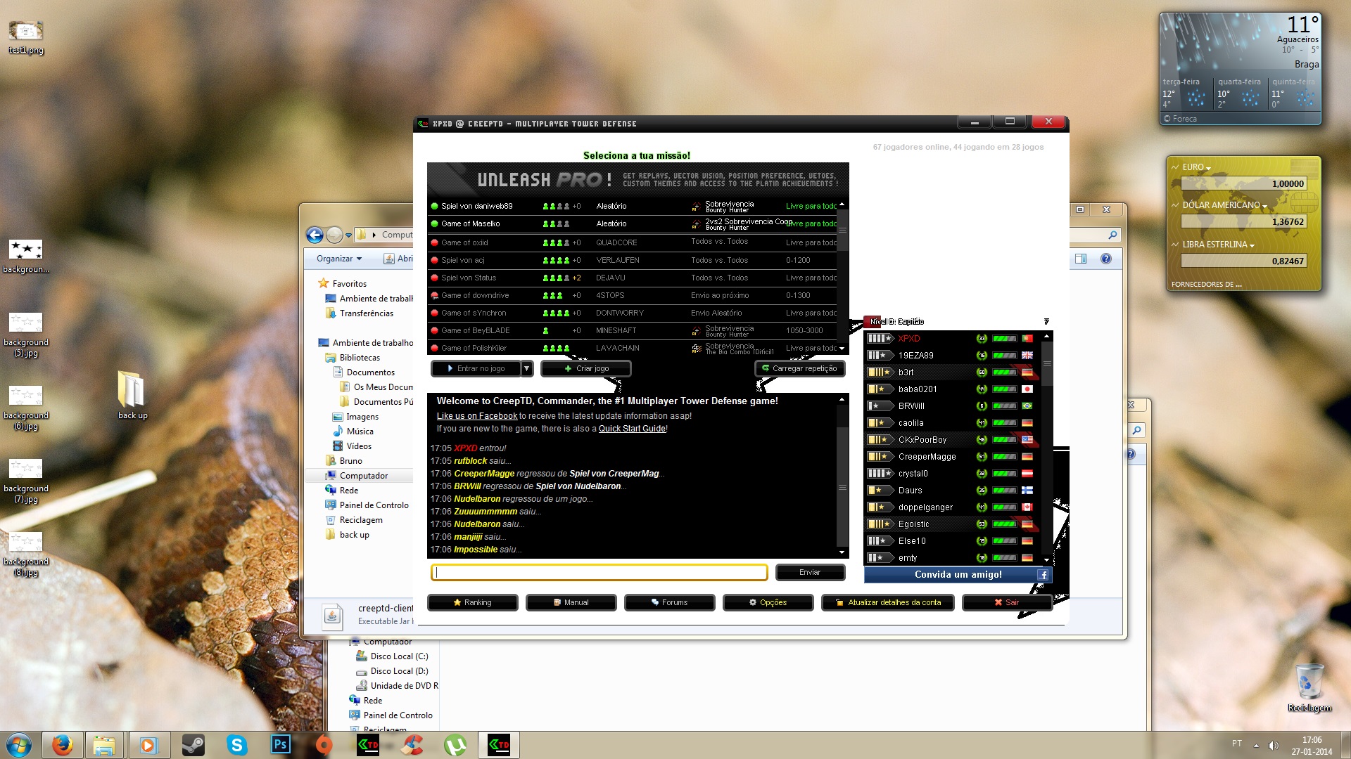Click the Brazil flag next to BRWill
This screenshot has height=759, width=1351.
(x=1027, y=406)
